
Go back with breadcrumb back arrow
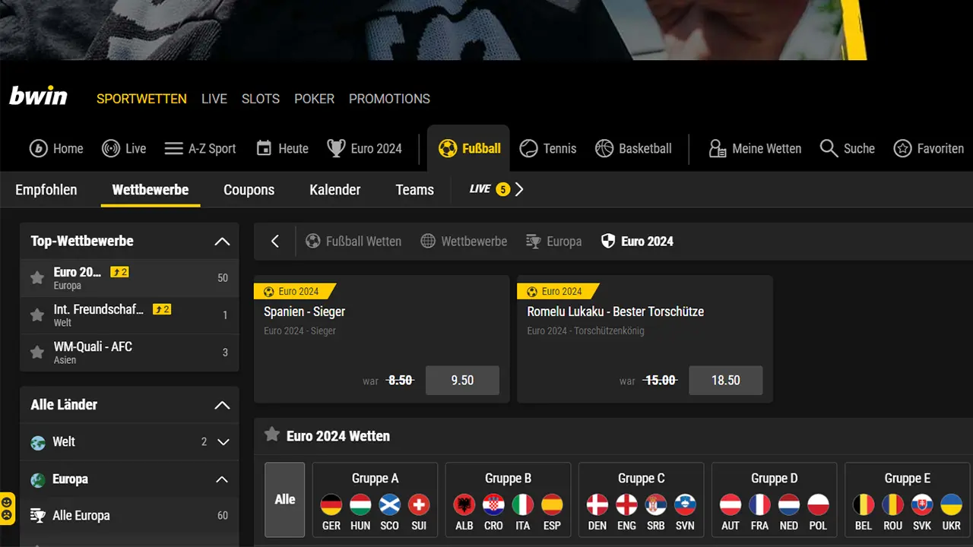275,242
